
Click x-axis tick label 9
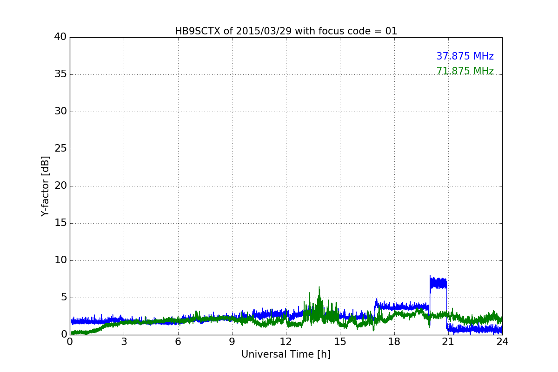pos(232,342)
